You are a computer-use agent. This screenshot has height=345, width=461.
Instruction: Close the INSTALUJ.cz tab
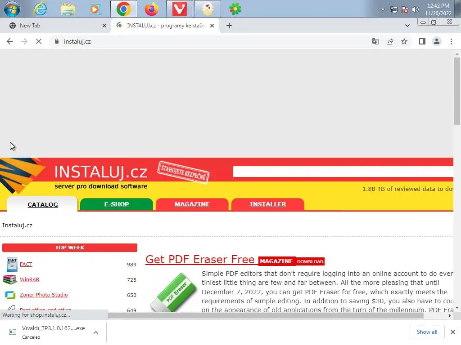(212, 26)
